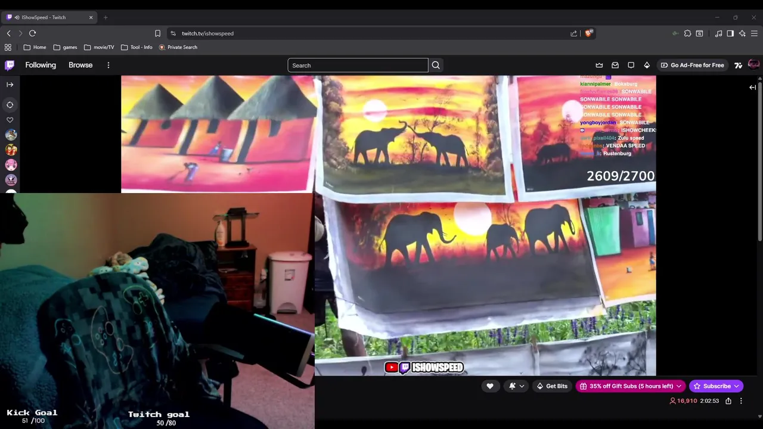Open the Twitch home logo
This screenshot has width=763, height=429.
(10, 65)
